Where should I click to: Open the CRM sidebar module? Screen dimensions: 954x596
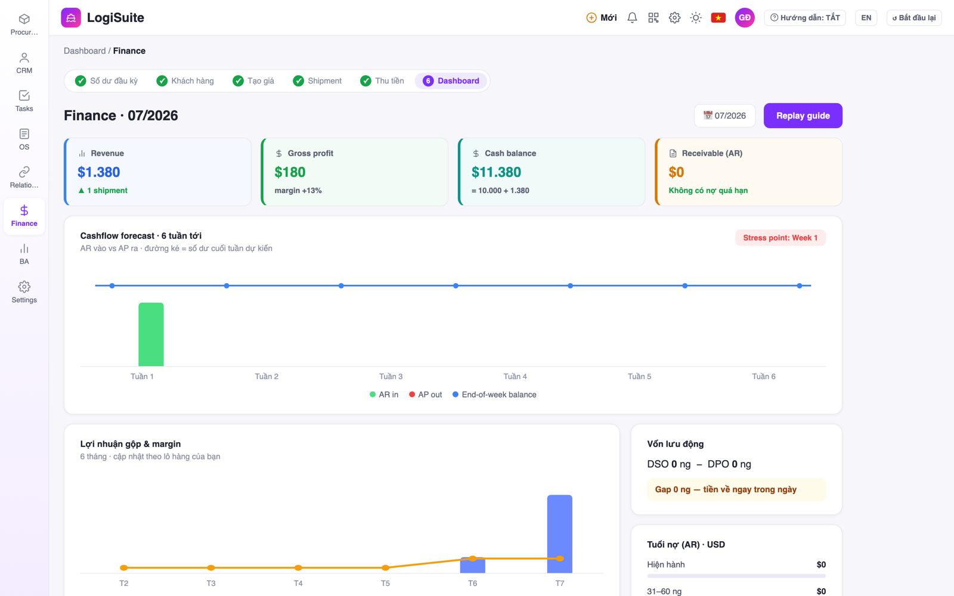click(x=24, y=63)
